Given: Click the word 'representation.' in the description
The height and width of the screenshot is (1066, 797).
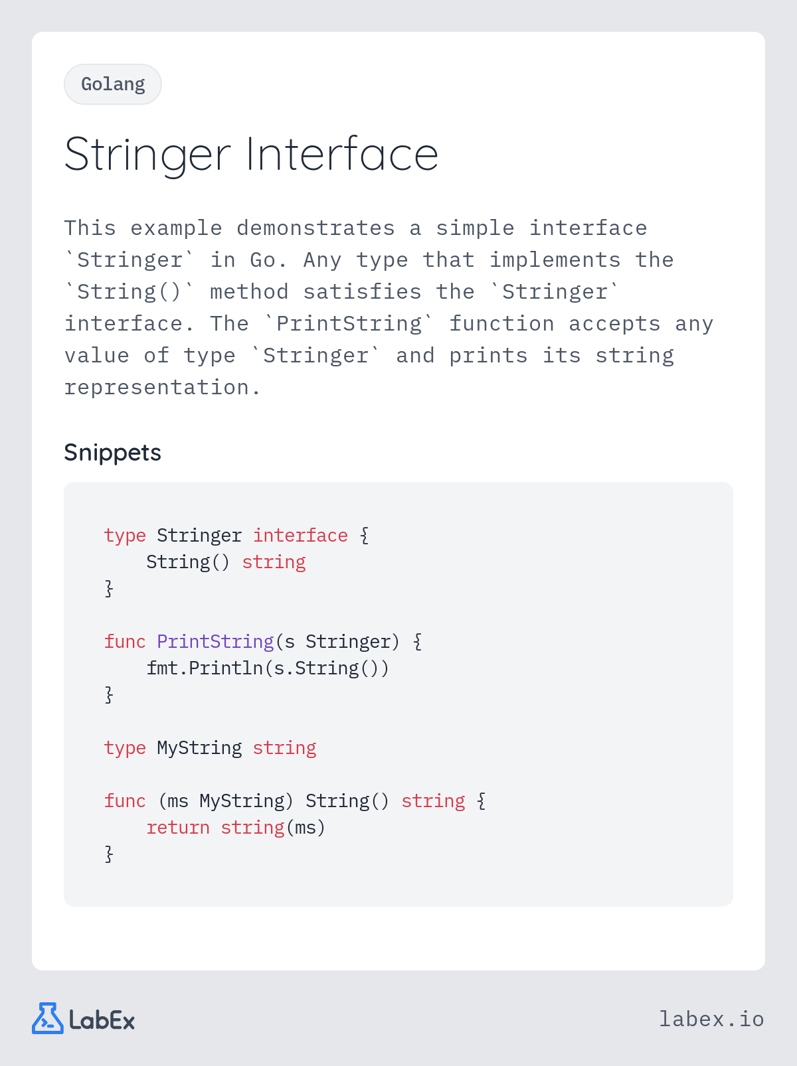Looking at the screenshot, I should (163, 388).
